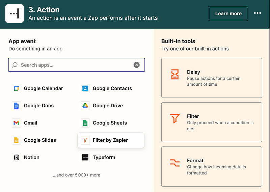
Task: Select the Google Docs icon
Action: click(x=16, y=106)
